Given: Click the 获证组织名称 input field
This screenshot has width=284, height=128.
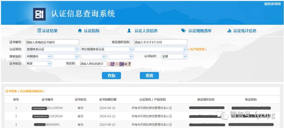Looking at the screenshot, I should (161, 42).
